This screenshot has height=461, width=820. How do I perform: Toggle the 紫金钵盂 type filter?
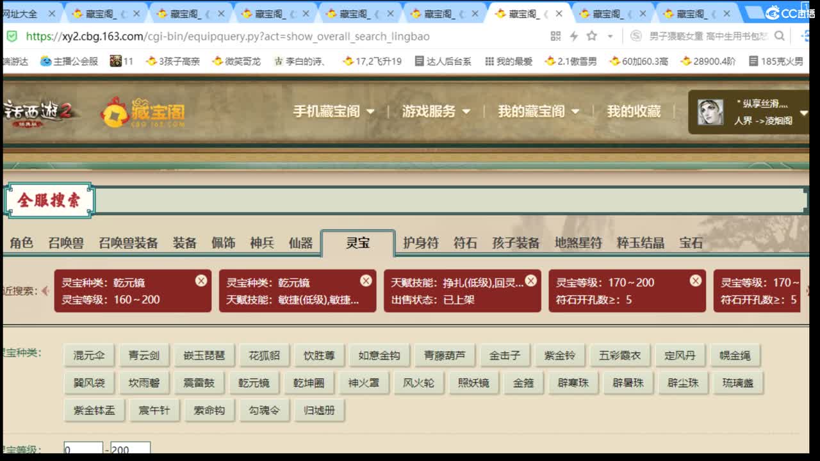(x=94, y=410)
